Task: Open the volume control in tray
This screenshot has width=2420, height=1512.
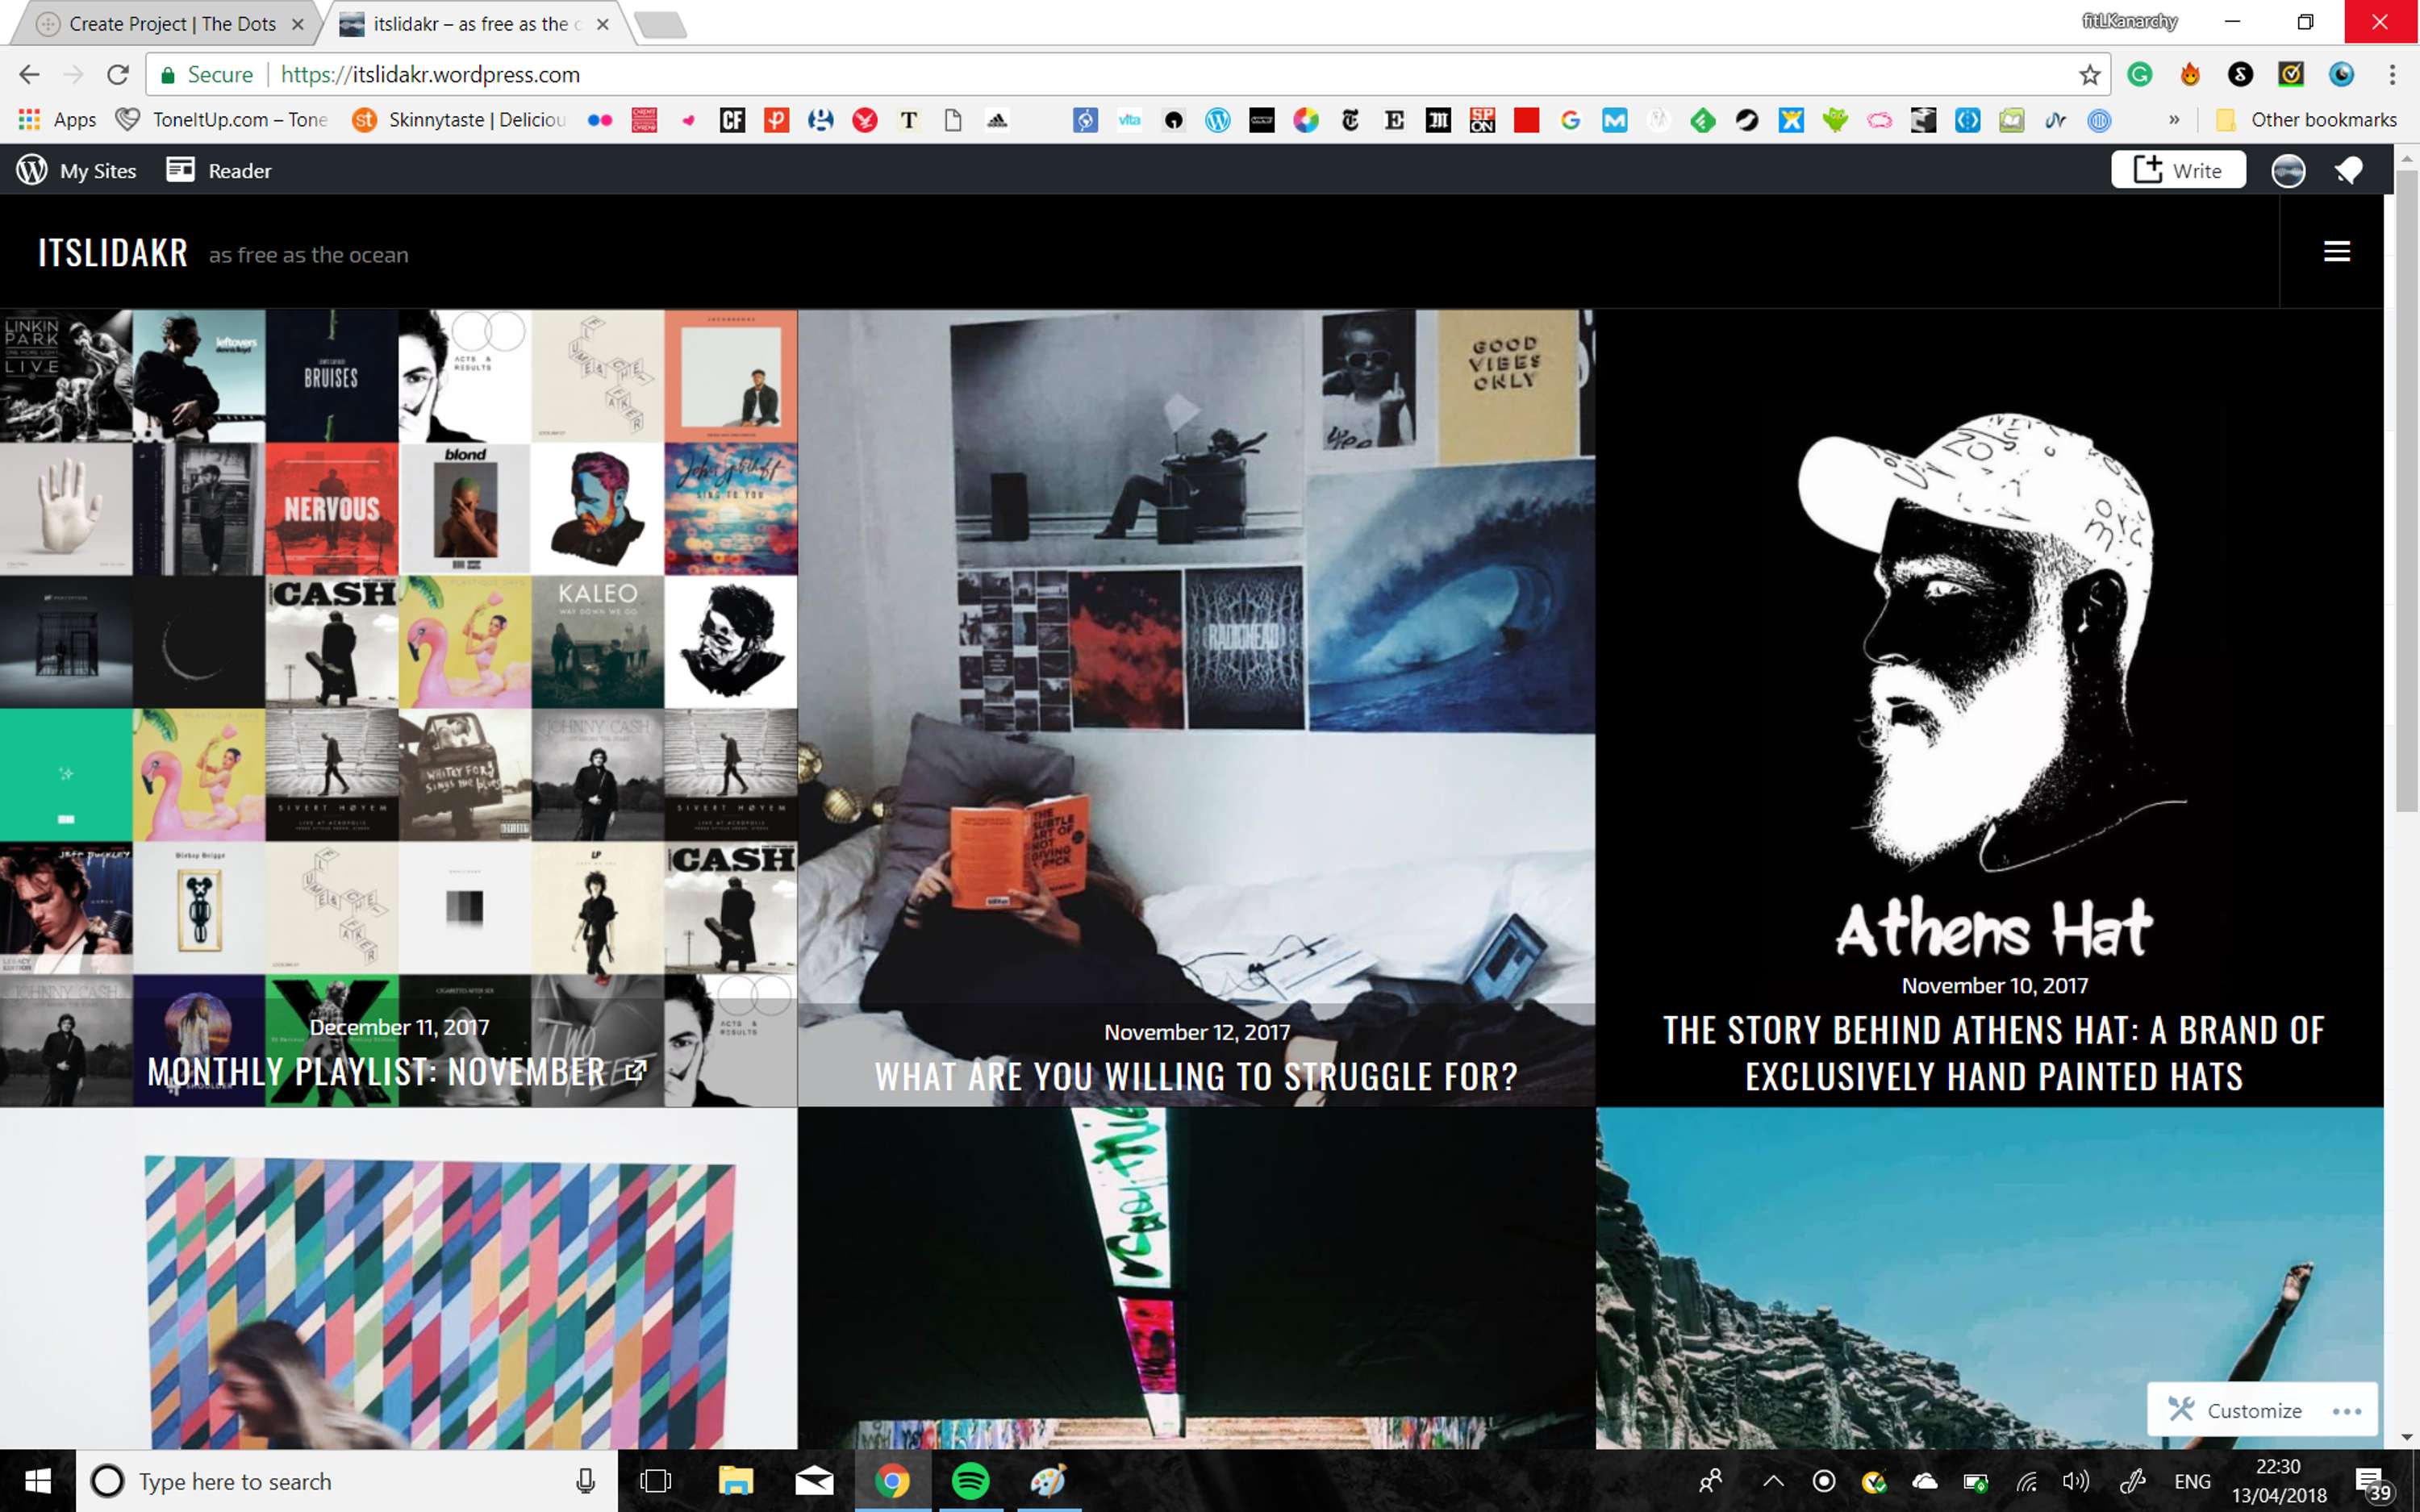Action: point(2076,1481)
